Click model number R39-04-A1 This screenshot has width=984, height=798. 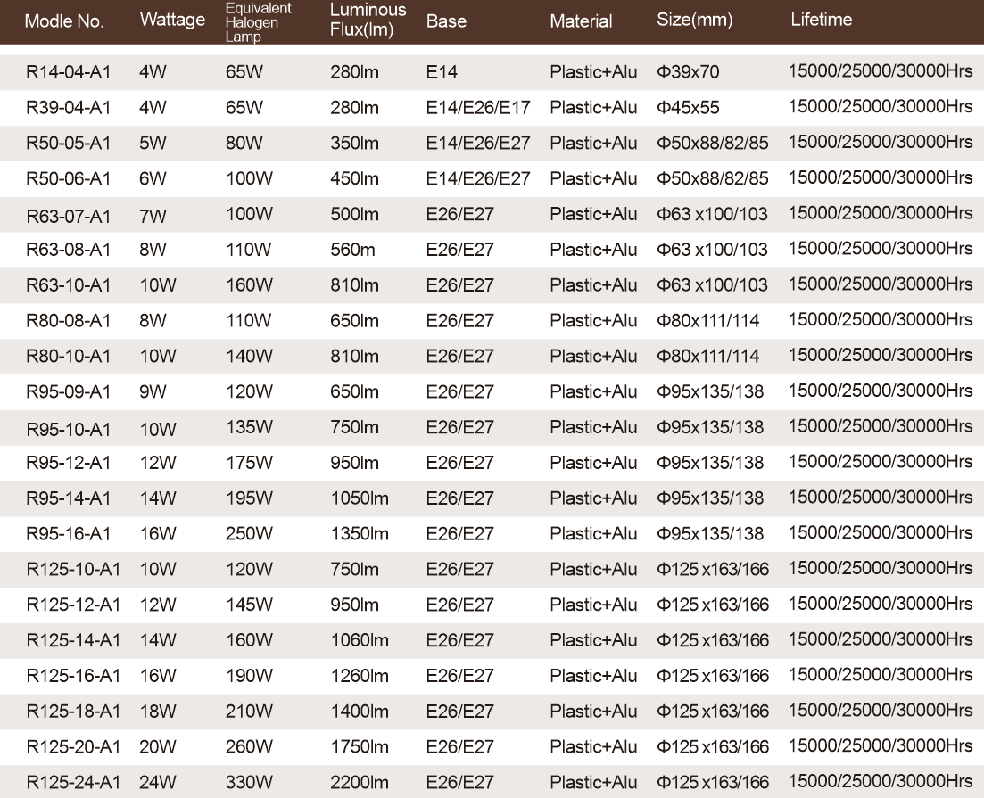pyautogui.click(x=68, y=108)
